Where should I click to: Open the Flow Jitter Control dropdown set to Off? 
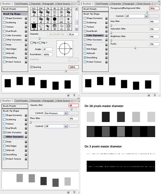pyautogui.click(x=56, y=126)
